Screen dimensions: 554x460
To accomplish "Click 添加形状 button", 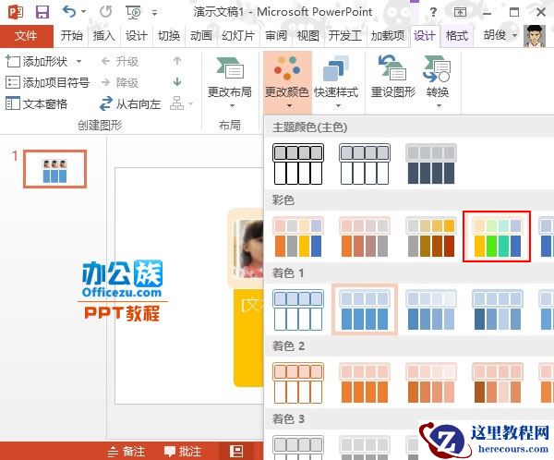I will click(x=36, y=62).
